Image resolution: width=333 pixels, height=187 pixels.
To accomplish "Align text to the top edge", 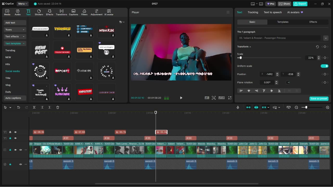I will [x=264, y=91].
